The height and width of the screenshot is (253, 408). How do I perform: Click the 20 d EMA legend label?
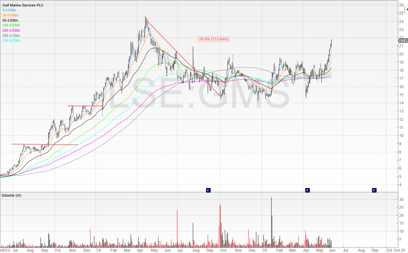point(10,15)
